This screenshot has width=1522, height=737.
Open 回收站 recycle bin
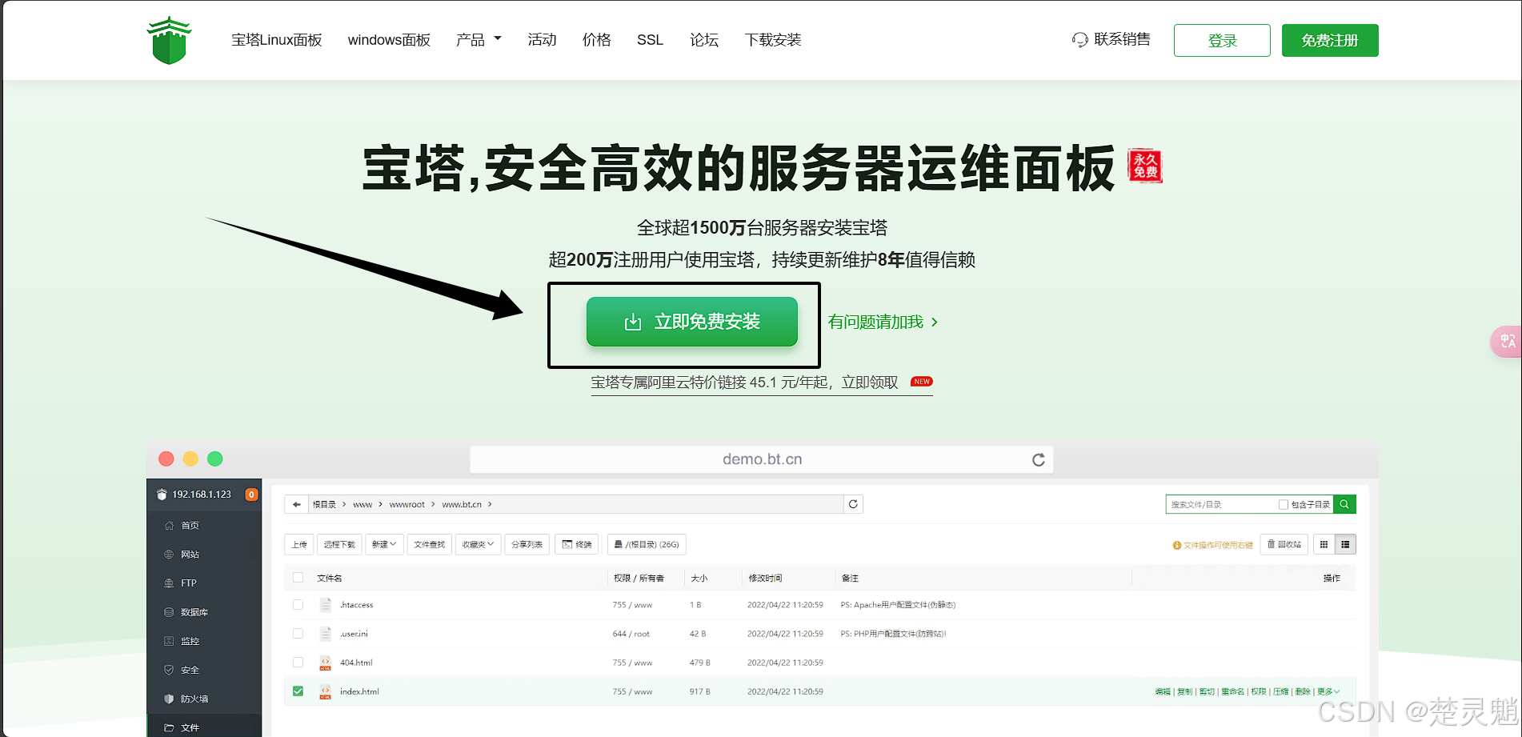(1284, 544)
